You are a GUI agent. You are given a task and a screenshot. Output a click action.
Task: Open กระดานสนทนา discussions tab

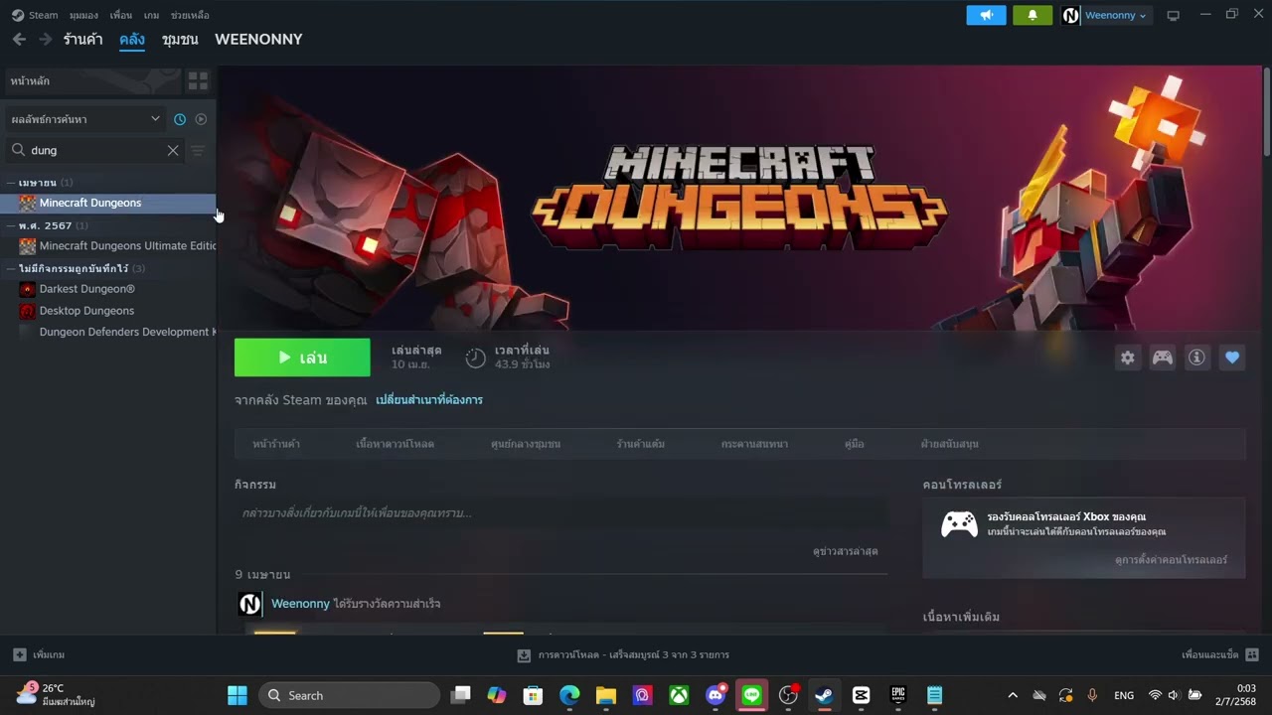click(x=754, y=444)
